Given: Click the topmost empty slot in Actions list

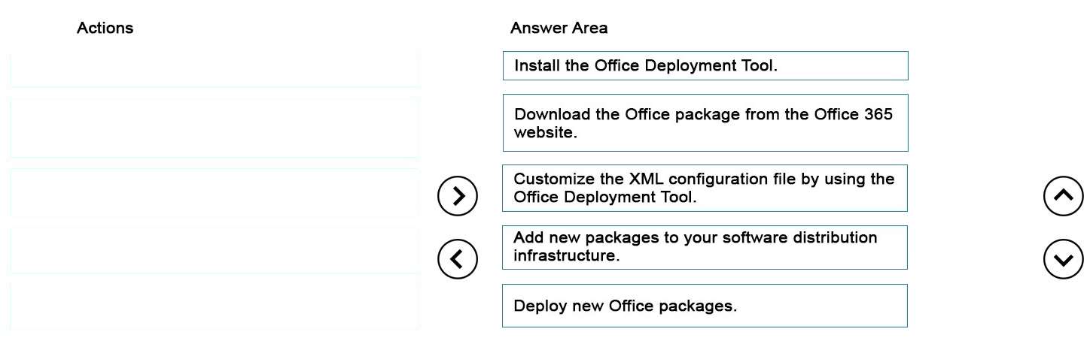Looking at the screenshot, I should tap(215, 69).
